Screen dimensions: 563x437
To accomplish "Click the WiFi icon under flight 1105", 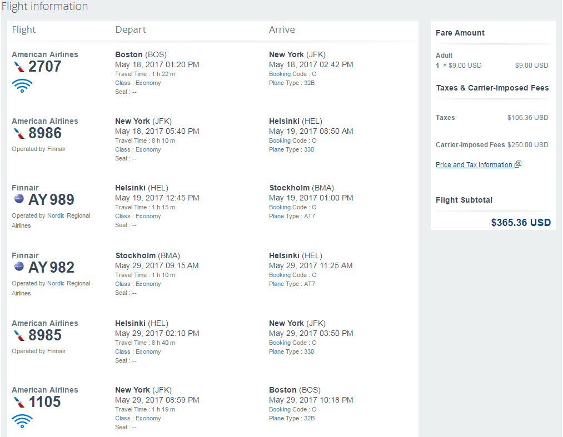I will (x=22, y=421).
